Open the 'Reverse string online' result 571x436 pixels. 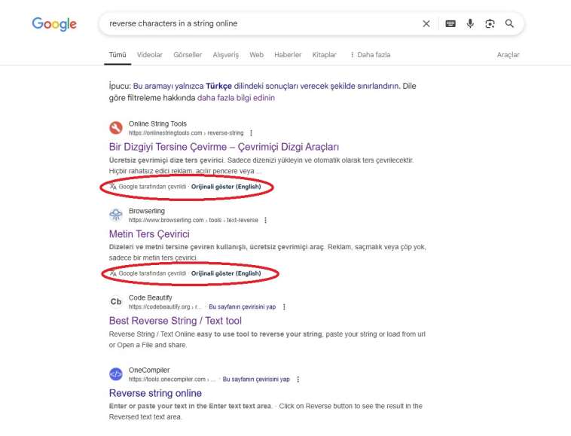pos(155,393)
